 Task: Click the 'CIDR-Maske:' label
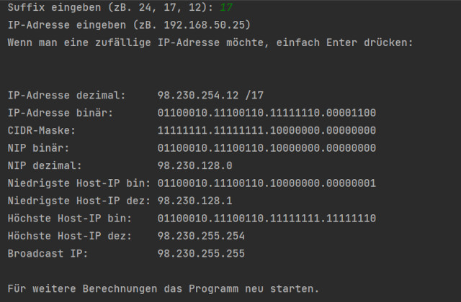point(41,130)
